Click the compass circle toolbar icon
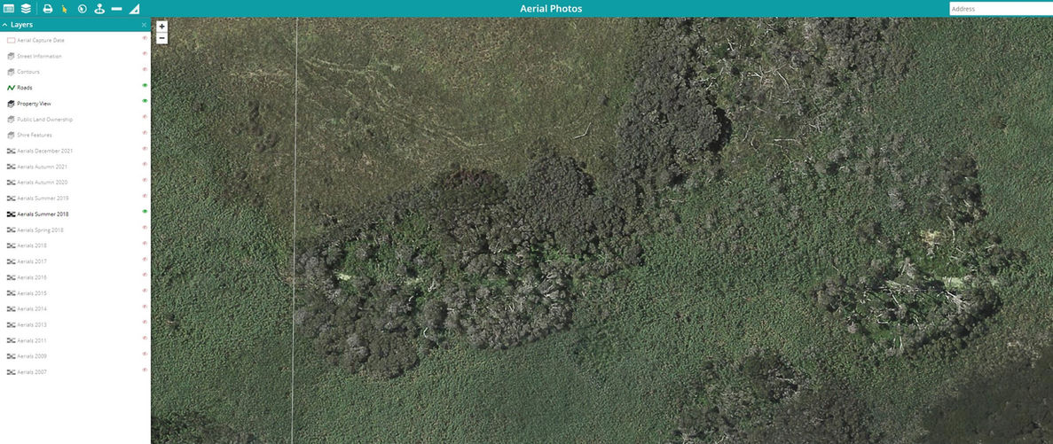1053x444 pixels. [82, 9]
